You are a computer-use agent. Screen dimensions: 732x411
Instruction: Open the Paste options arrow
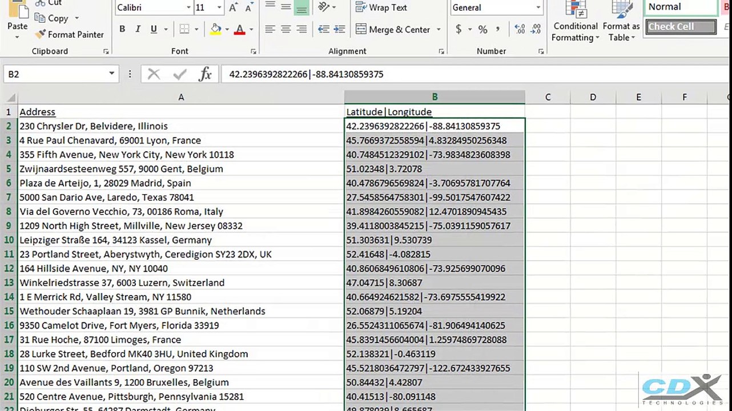click(17, 37)
